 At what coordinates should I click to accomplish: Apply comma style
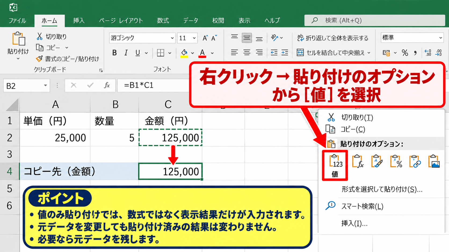[415, 53]
